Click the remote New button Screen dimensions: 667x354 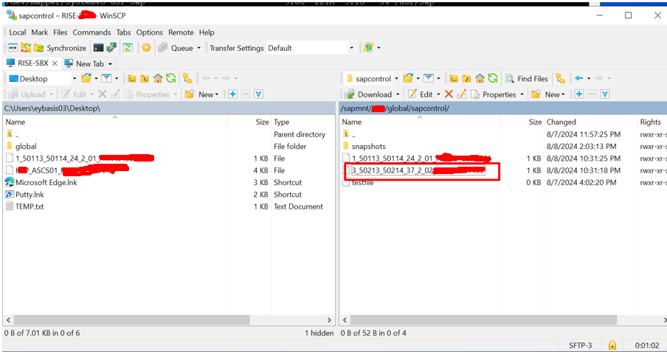coord(548,94)
